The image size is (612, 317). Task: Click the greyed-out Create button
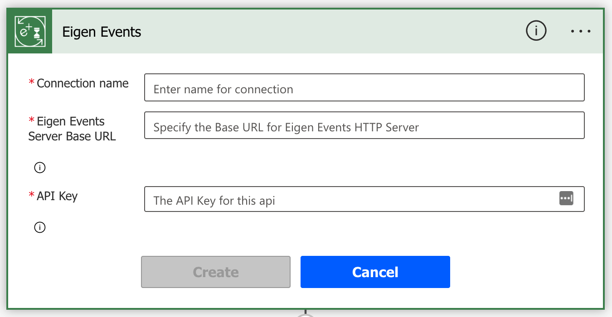tap(216, 272)
